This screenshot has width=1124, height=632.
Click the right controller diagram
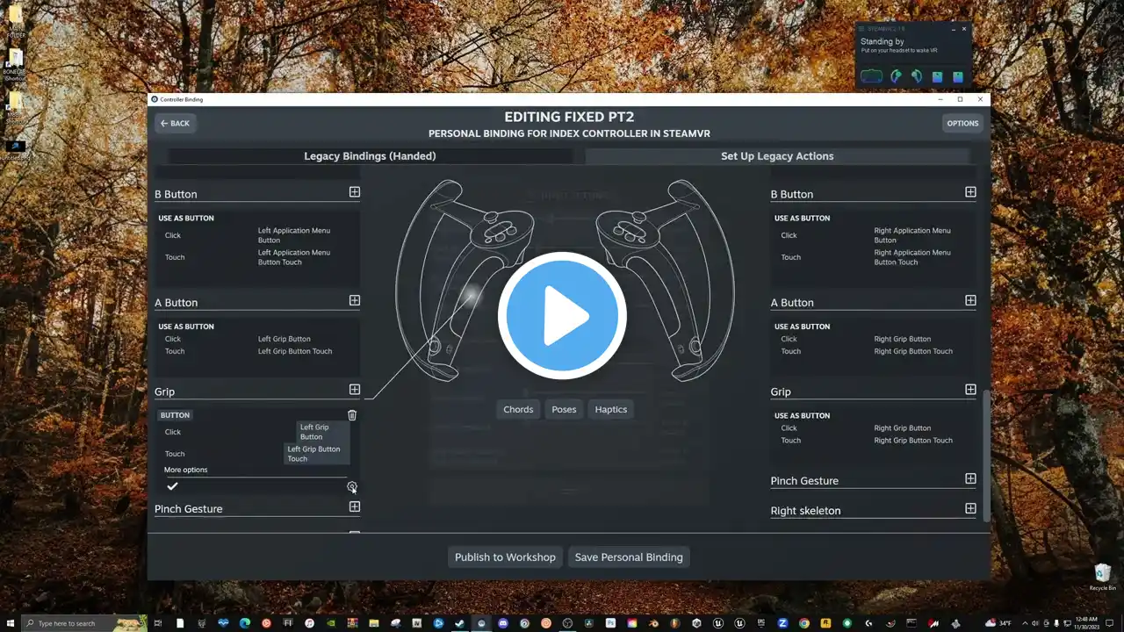[x=665, y=279]
